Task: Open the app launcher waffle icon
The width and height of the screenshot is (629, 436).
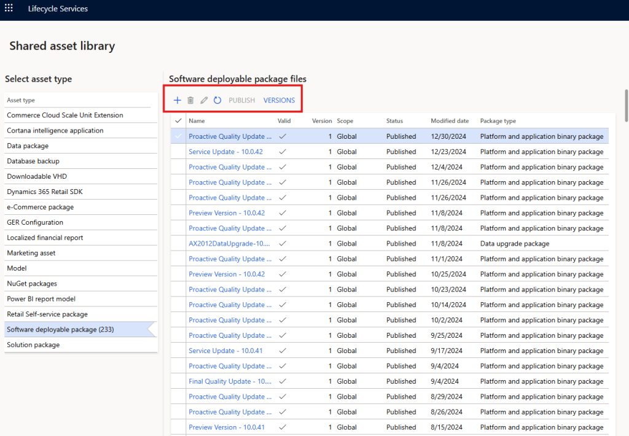Action: pos(9,8)
